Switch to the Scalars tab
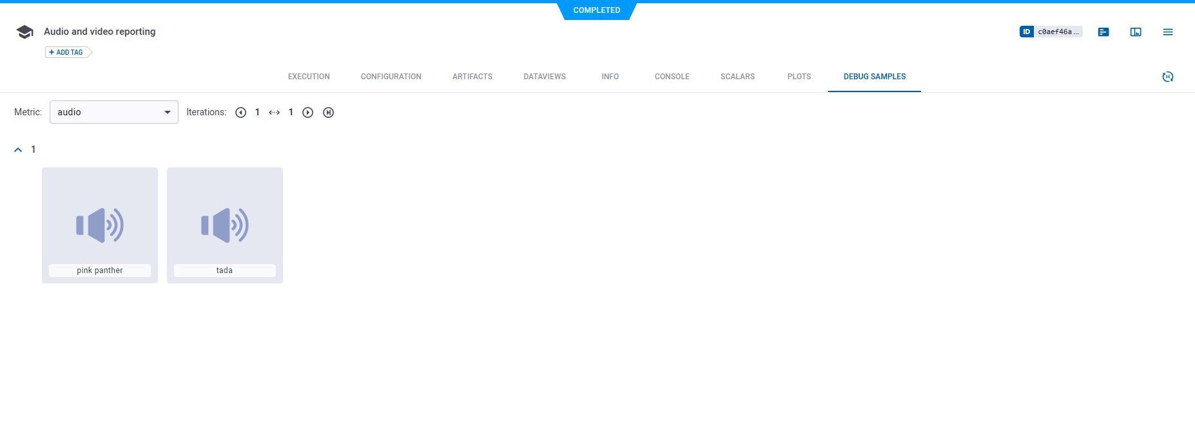This screenshot has width=1195, height=427. (737, 77)
